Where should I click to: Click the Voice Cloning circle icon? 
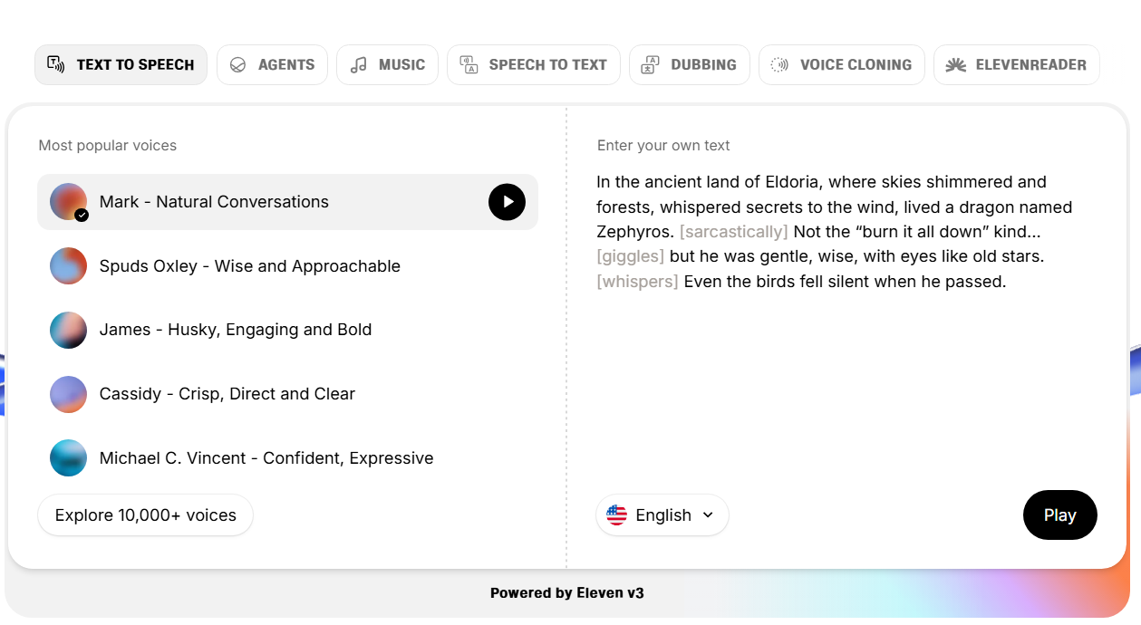779,65
